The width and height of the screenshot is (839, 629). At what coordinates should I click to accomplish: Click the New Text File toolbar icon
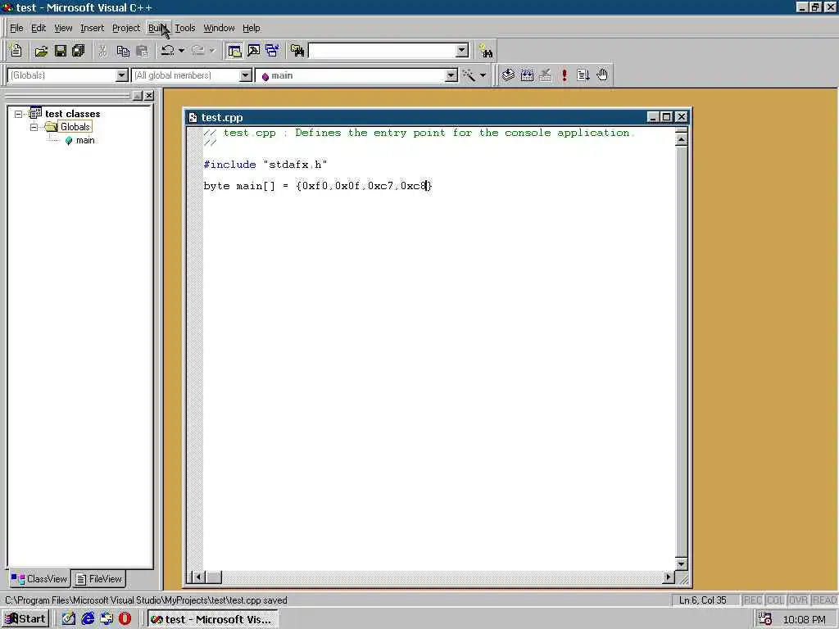pos(16,51)
